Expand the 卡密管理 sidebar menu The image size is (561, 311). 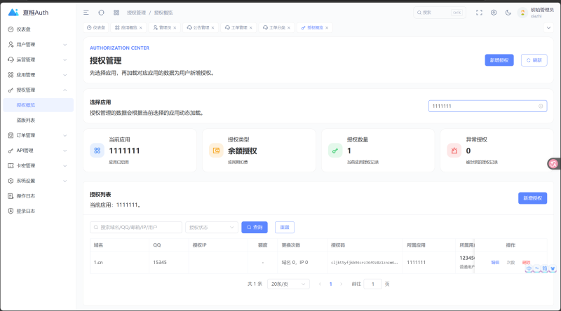[x=38, y=165]
